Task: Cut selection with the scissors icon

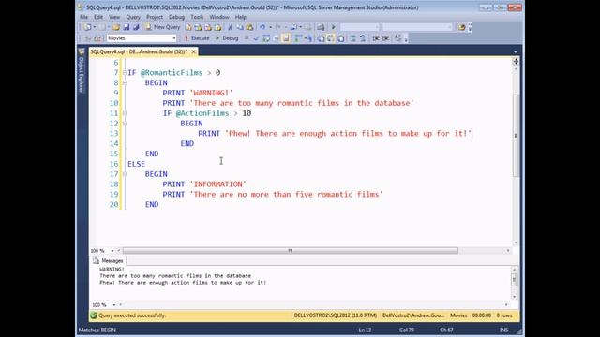Action: pos(231,27)
